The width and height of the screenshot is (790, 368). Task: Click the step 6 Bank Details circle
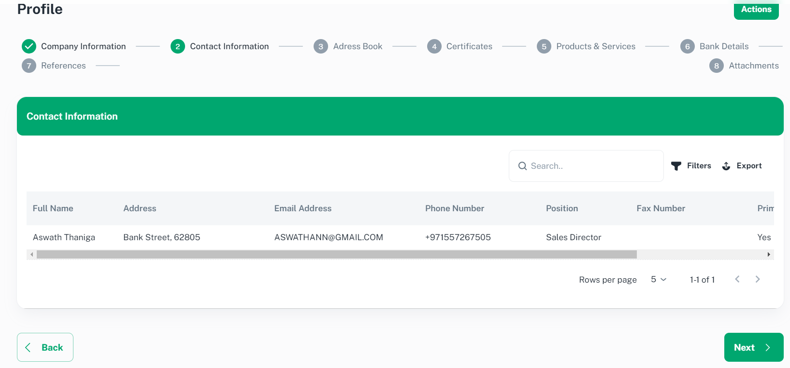pos(687,46)
